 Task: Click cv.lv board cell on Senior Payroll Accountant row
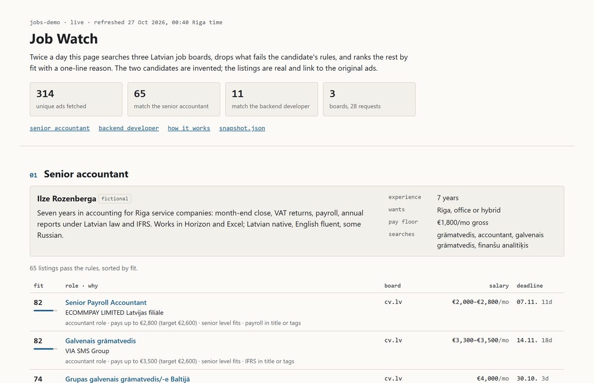click(393, 302)
